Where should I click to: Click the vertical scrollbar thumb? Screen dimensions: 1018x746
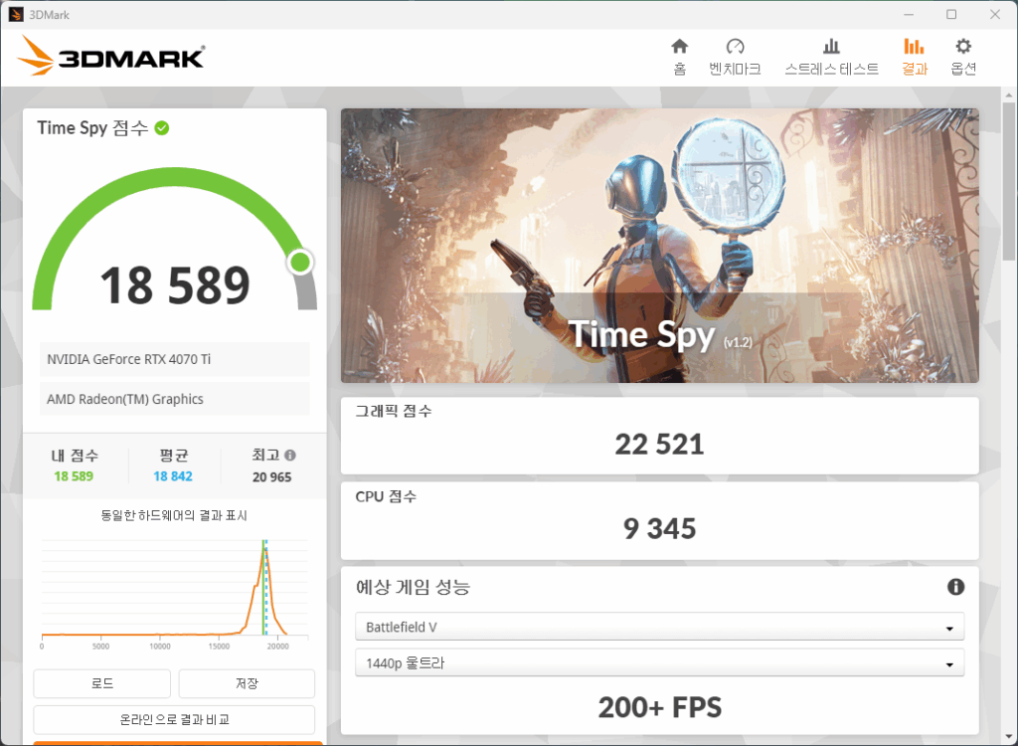(x=1009, y=182)
